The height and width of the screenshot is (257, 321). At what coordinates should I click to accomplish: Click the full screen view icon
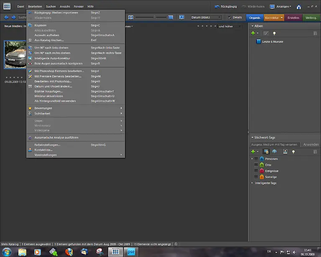(182, 17)
